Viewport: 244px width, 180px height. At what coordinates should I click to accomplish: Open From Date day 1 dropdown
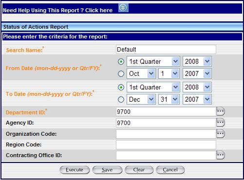[169, 73]
